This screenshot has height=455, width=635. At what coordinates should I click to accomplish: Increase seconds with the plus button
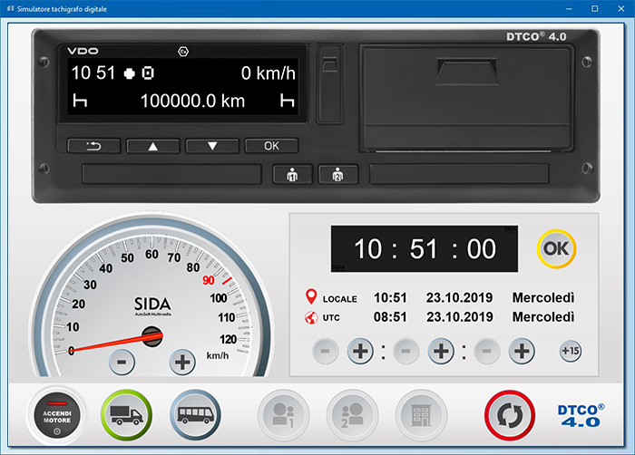[521, 350]
